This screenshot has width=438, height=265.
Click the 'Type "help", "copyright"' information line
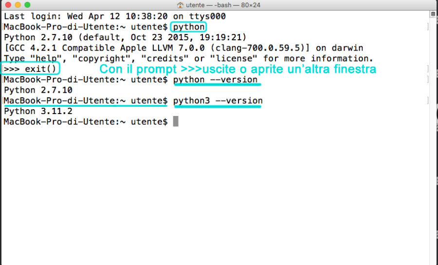pyautogui.click(x=188, y=59)
